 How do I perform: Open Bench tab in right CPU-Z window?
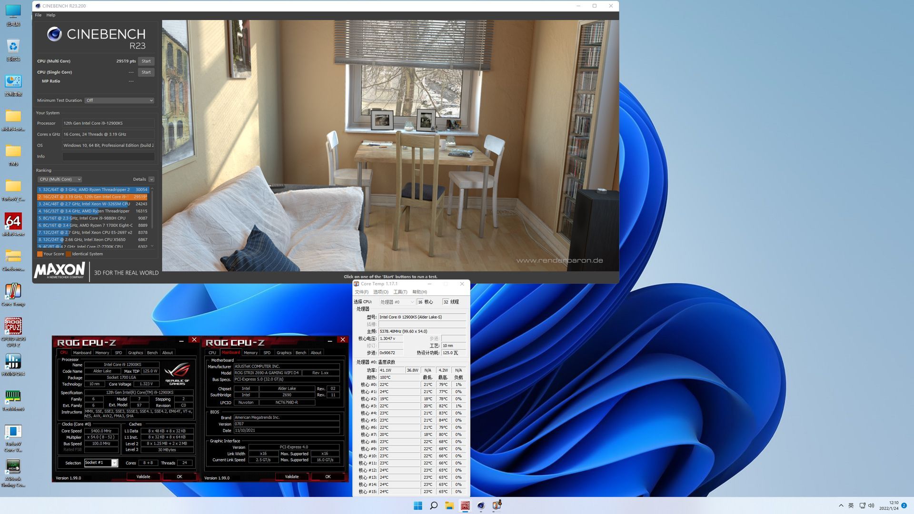[x=300, y=353]
